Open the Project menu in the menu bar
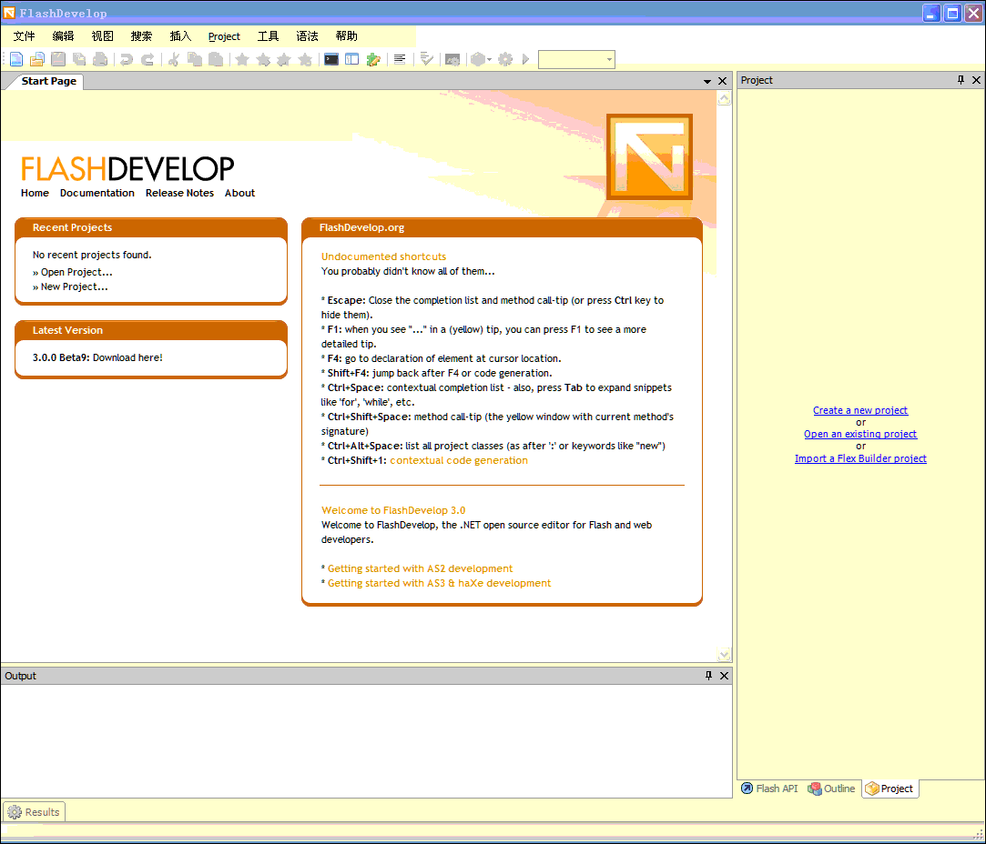 click(224, 36)
